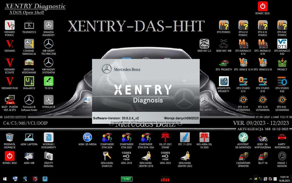292x183 pixels.
Task: Open ADM LAPTOPA icon
Action: click(29, 137)
